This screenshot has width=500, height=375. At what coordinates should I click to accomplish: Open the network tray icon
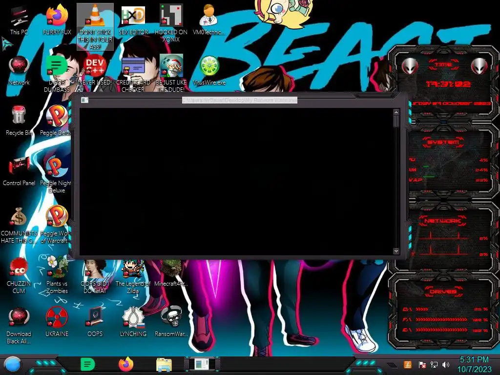coord(434,364)
